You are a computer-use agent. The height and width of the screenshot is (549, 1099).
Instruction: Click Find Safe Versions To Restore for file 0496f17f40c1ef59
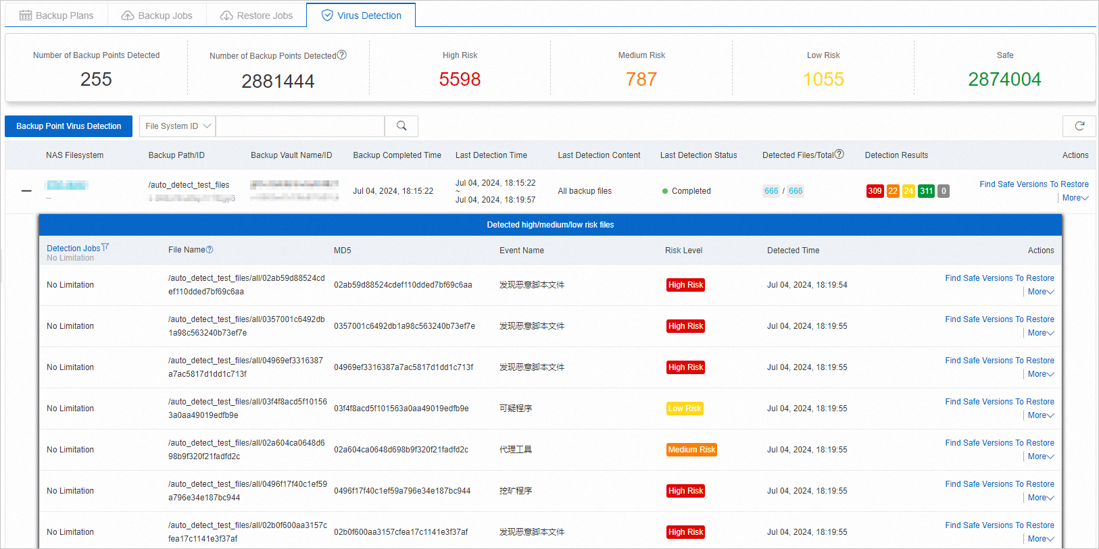pyautogui.click(x=1000, y=484)
